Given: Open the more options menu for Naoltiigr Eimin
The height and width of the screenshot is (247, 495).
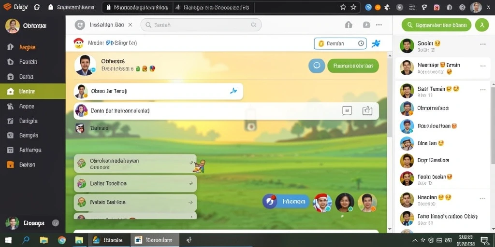Looking at the screenshot, I should coord(483,66).
